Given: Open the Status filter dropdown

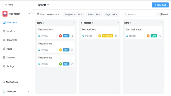Looking at the screenshot, I should point(94,14).
